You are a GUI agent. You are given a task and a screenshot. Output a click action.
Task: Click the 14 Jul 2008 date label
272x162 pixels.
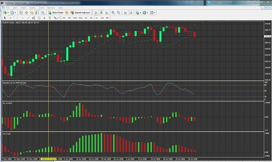[x=155, y=159]
